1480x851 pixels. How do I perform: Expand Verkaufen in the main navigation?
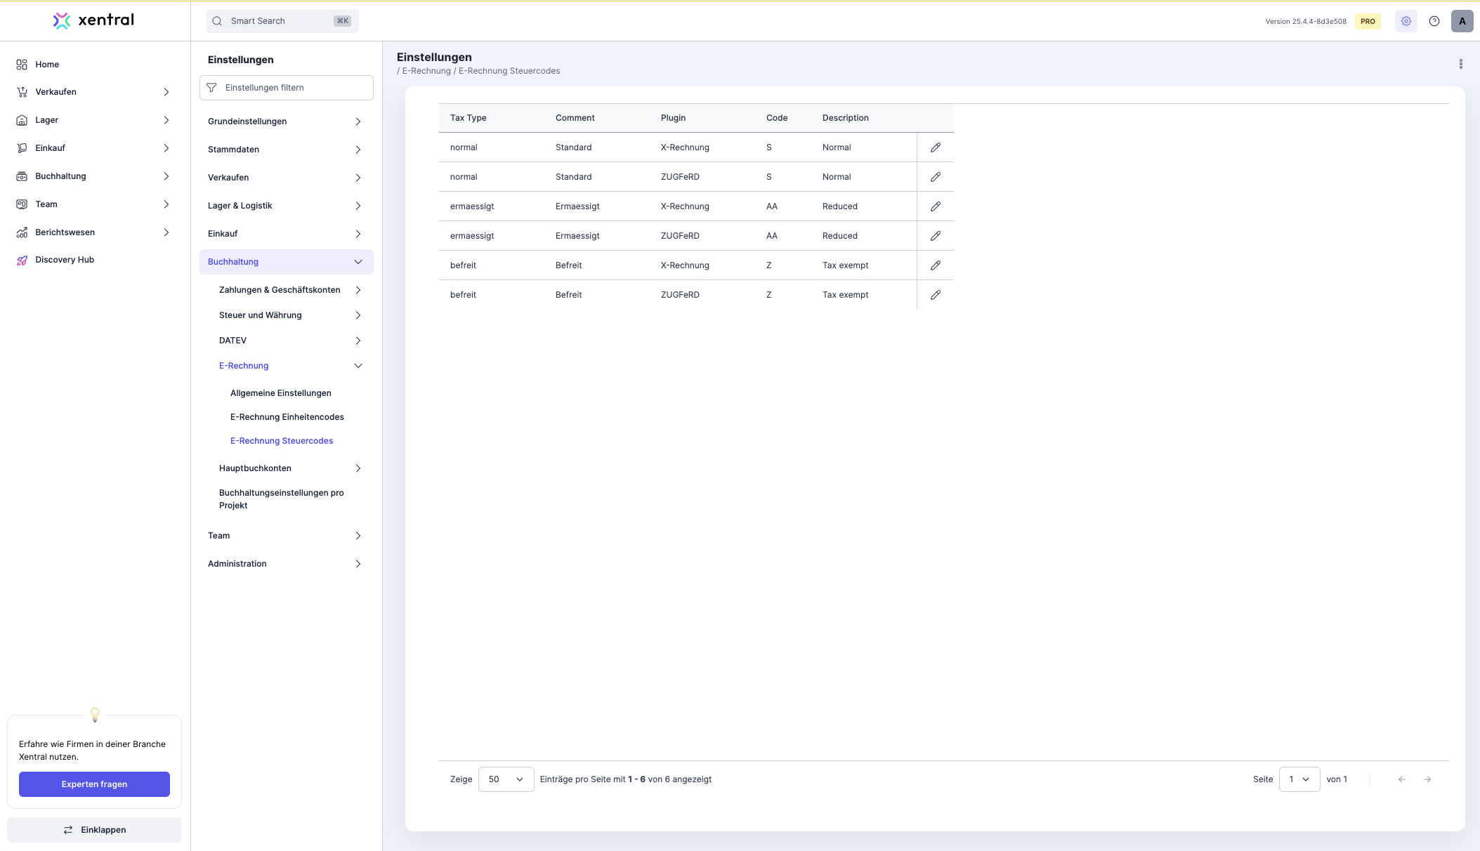[166, 92]
